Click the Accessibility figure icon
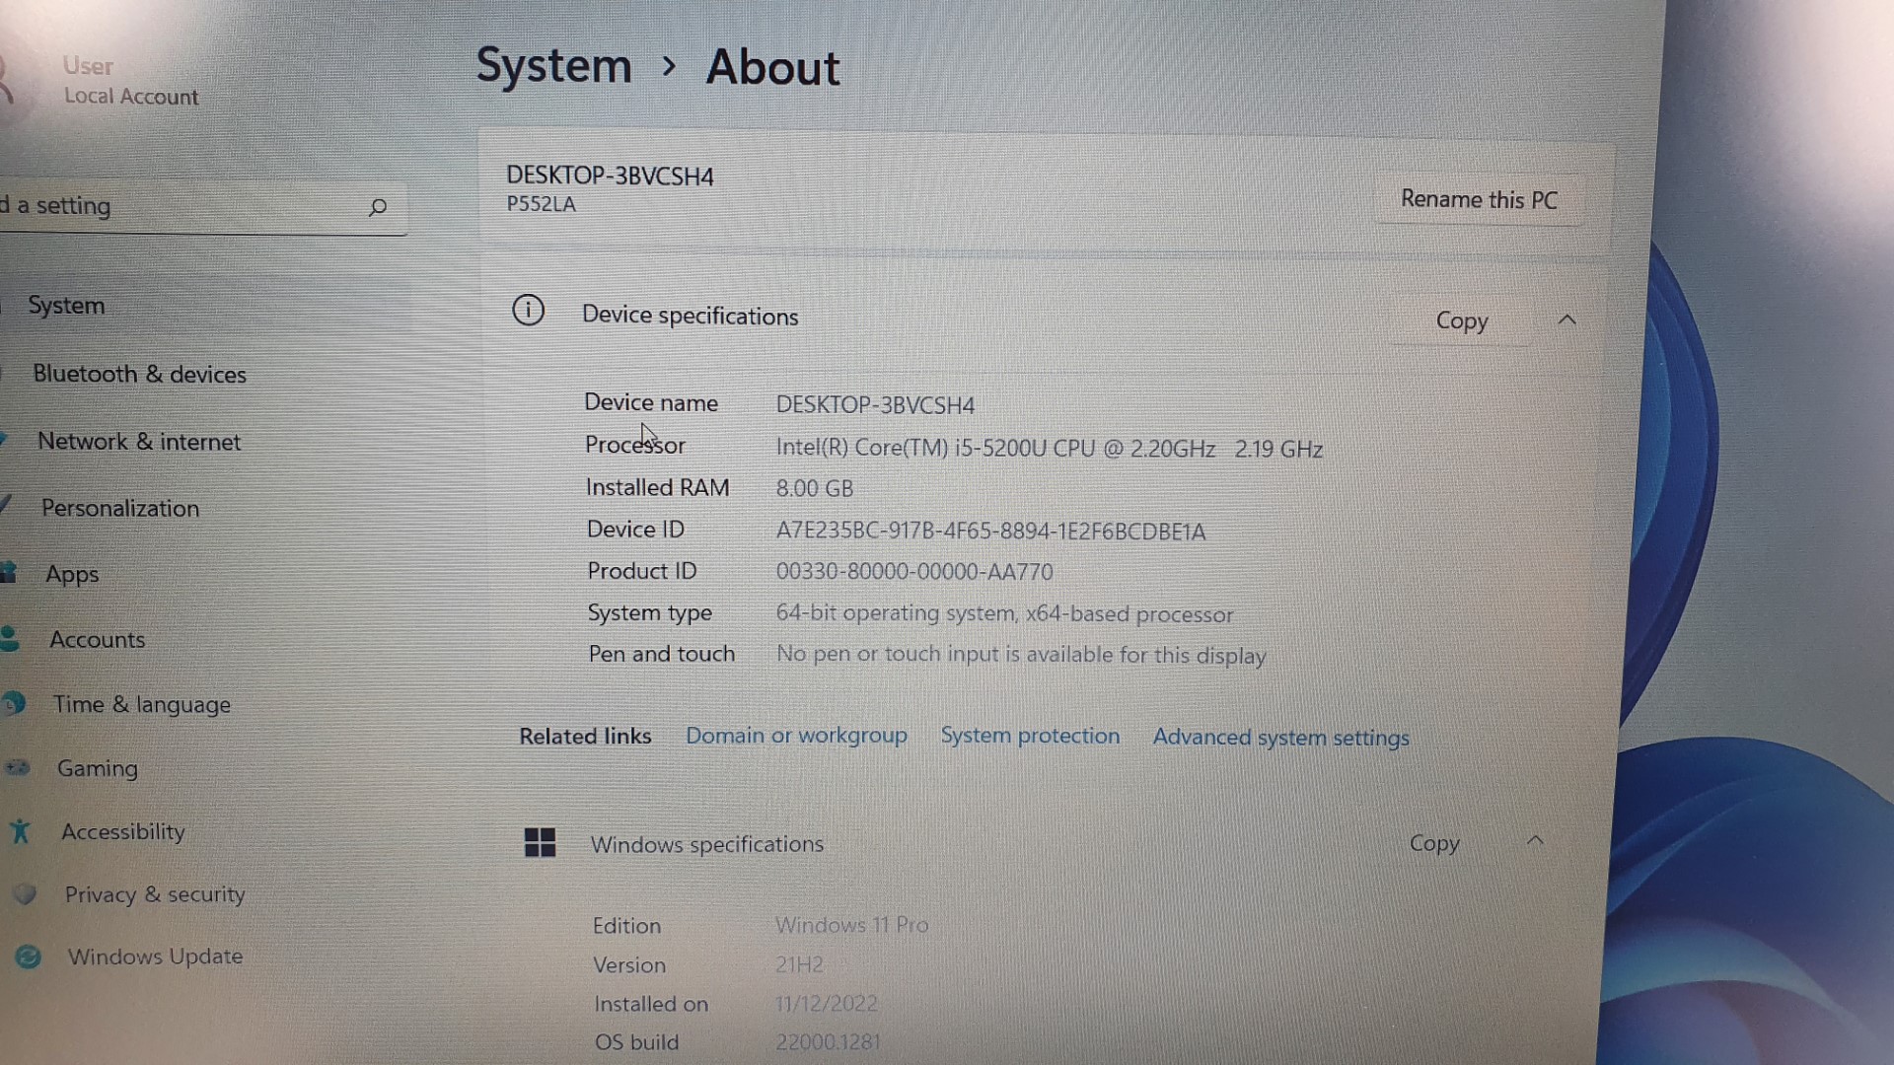 tap(20, 831)
